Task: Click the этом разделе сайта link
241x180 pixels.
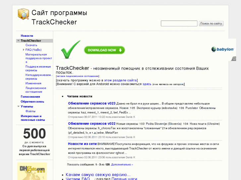Action: 120,80
